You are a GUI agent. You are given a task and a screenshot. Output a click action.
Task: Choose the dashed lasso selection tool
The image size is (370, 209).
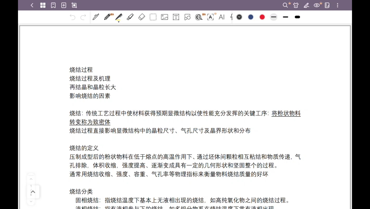153,17
